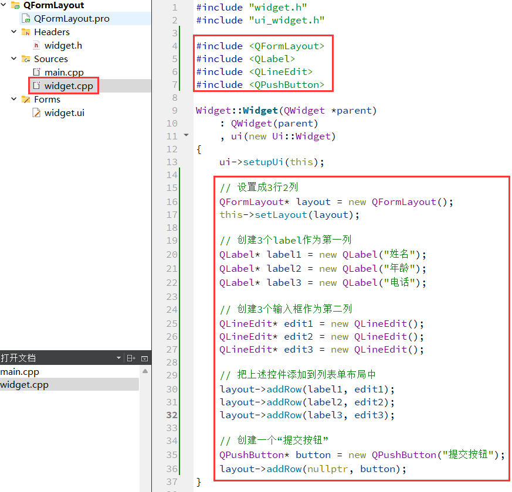Select QFormLayout.pro in project tree

pyautogui.click(x=72, y=19)
